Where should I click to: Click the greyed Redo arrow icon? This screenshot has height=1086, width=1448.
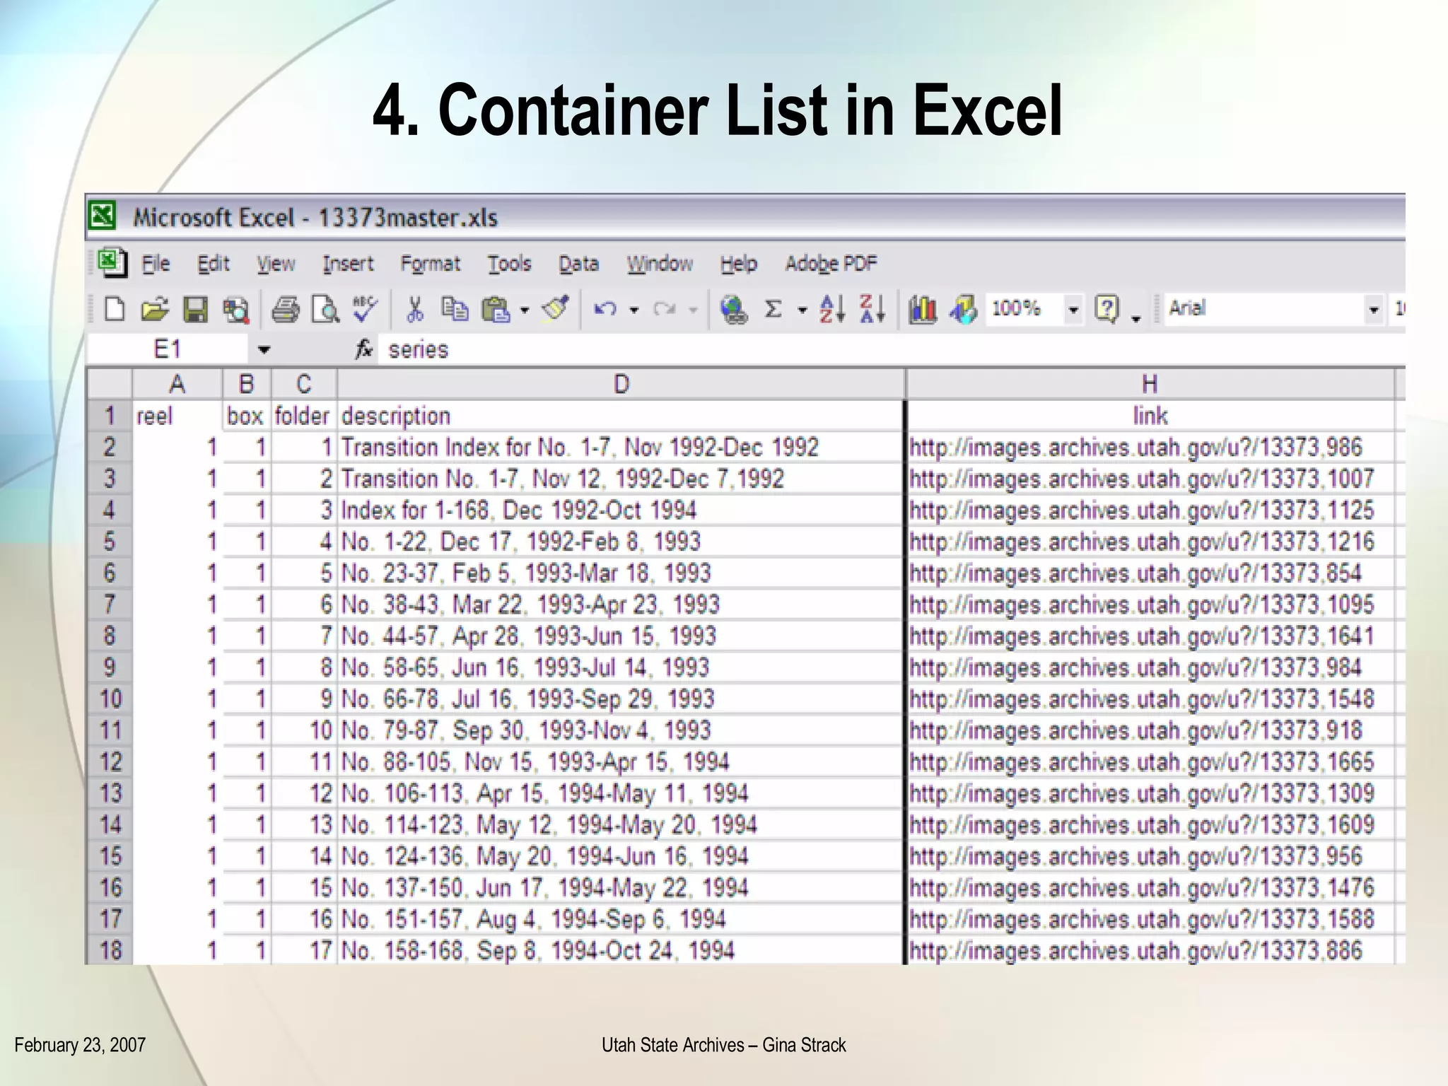pos(665,309)
